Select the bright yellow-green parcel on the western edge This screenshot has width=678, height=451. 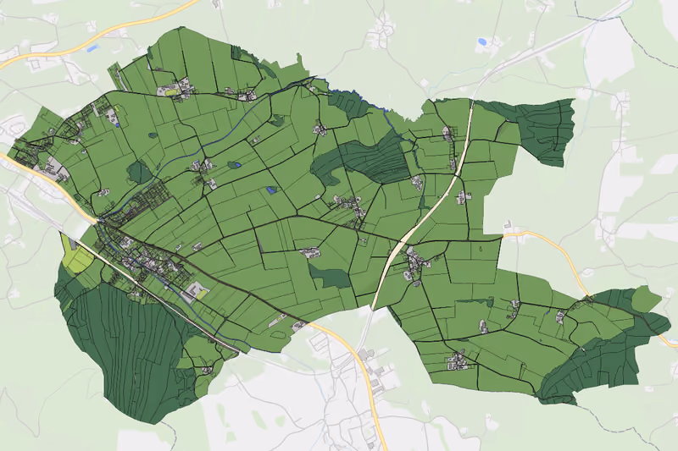pos(78,257)
